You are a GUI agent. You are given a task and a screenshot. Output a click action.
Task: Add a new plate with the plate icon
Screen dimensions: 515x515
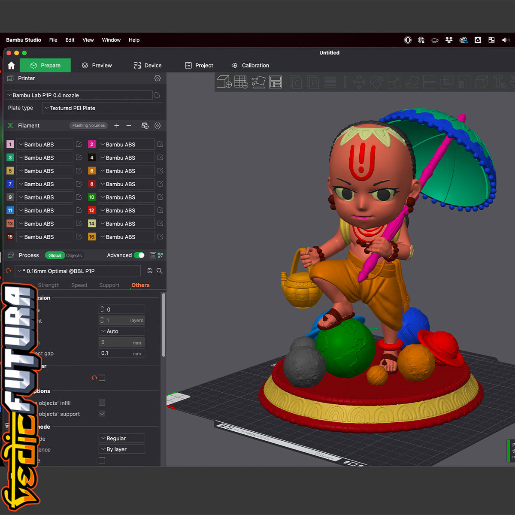(x=241, y=82)
